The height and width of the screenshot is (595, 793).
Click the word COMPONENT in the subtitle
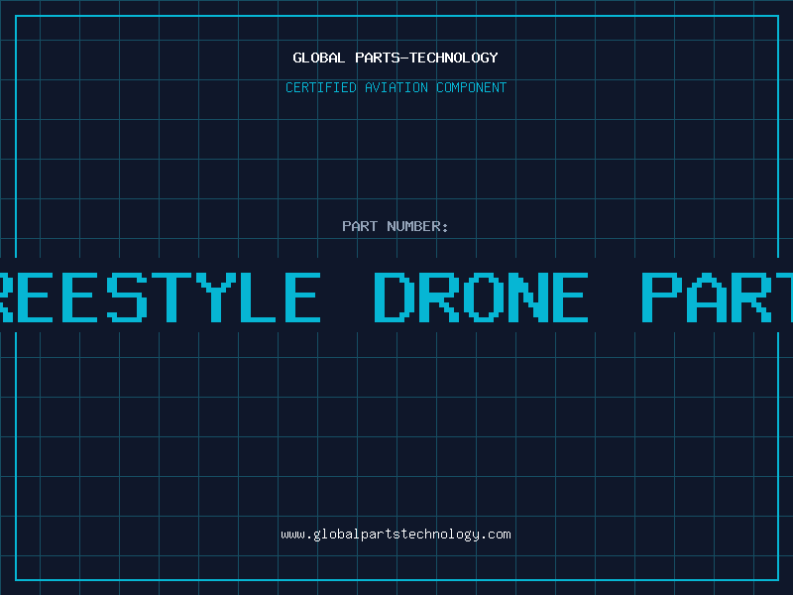[472, 87]
